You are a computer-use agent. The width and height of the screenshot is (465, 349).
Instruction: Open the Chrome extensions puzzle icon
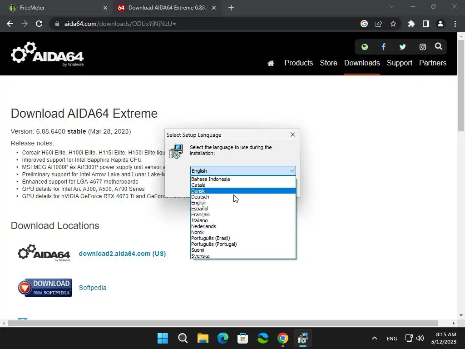[411, 24]
